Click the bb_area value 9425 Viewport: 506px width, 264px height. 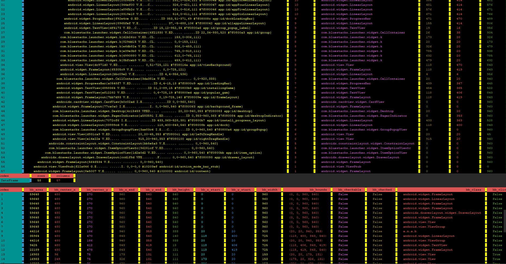(x=33, y=245)
